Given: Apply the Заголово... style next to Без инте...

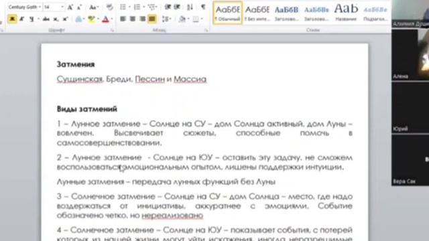Looking at the screenshot, I should click(286, 13).
